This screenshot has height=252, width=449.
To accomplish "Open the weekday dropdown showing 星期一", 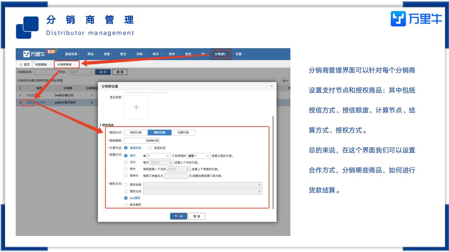I will (x=199, y=156).
